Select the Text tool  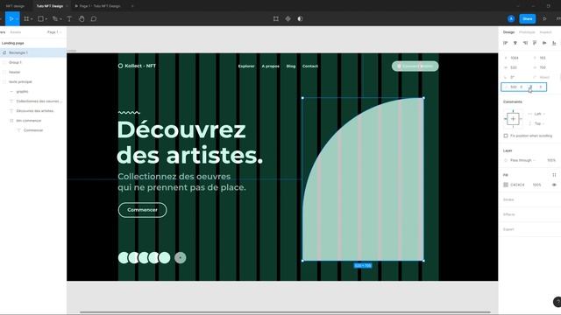[69, 18]
